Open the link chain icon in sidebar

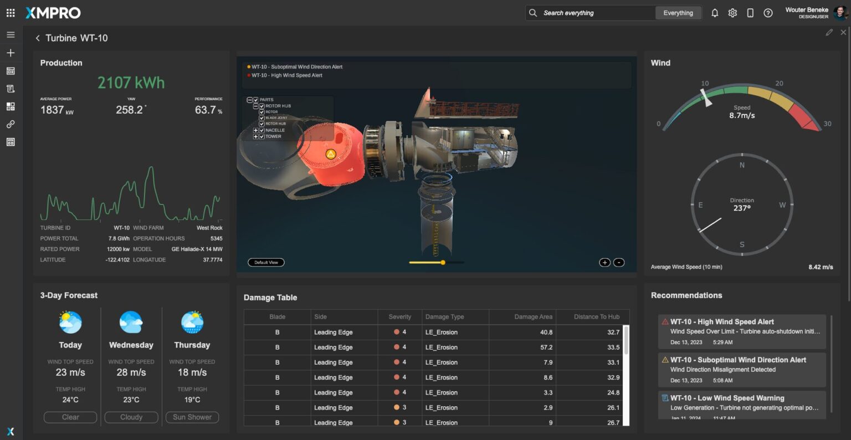[x=11, y=124]
